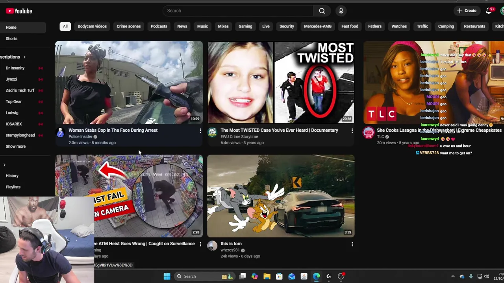Image resolution: width=504 pixels, height=283 pixels.
Task: Select the All filter chip
Action: pos(65,26)
